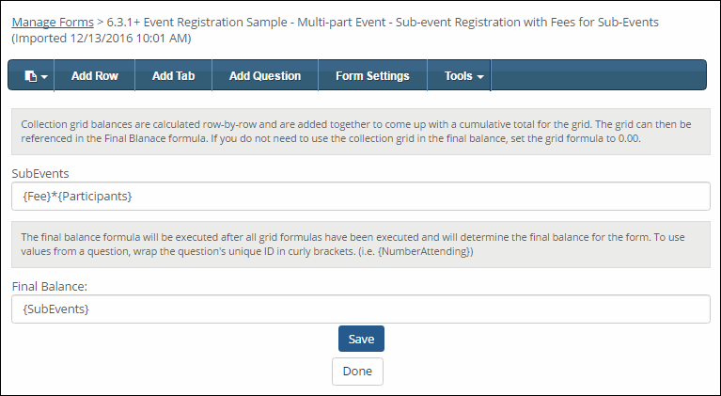Viewport: 721px width, 396px height.
Task: Click the Add Row toolbar button
Action: click(x=94, y=76)
